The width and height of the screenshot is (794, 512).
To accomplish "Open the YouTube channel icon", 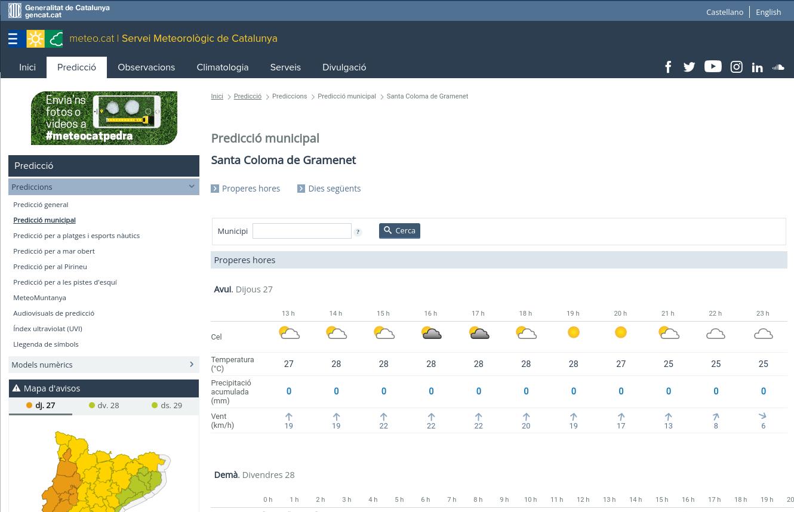I will (713, 67).
